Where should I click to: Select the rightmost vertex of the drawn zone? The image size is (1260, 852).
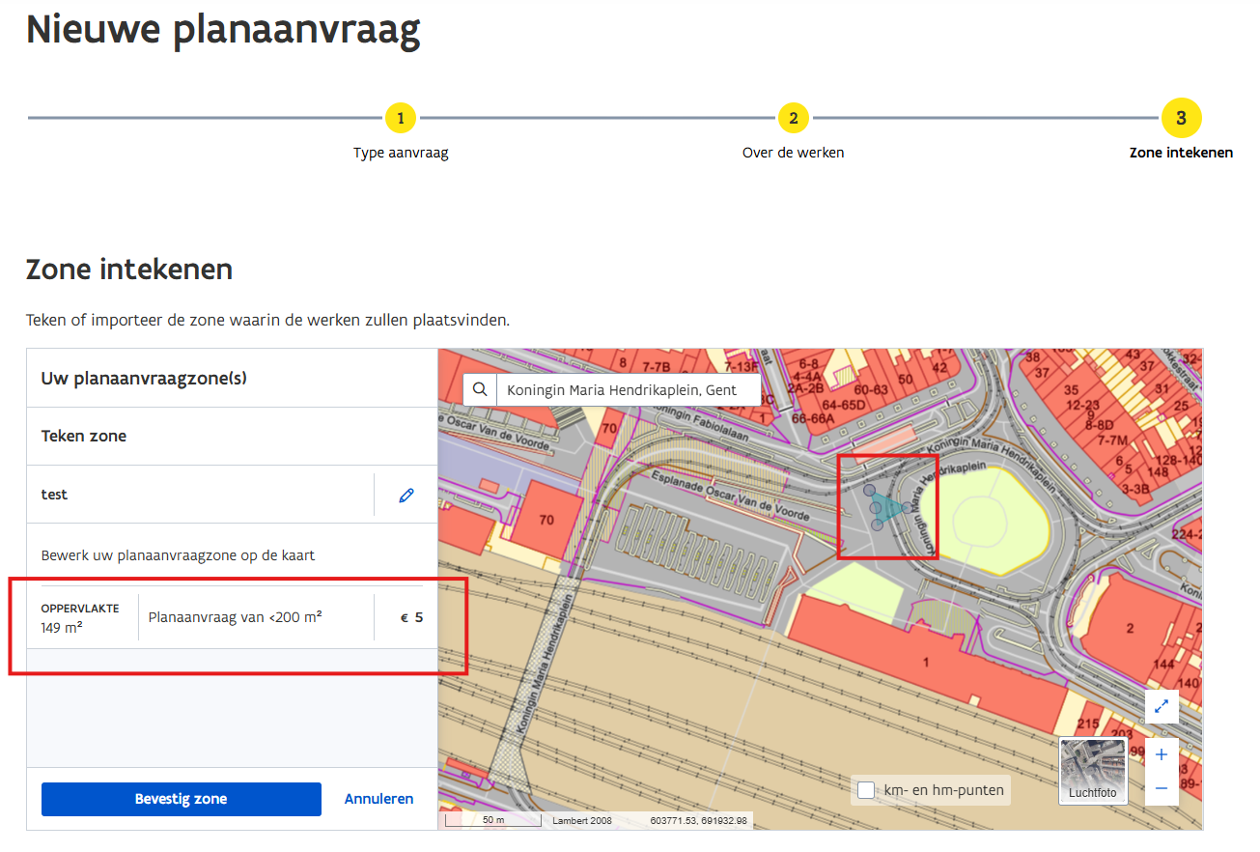pyautogui.click(x=907, y=508)
